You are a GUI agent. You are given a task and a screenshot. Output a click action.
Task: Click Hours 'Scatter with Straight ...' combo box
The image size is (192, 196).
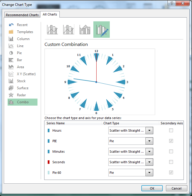tap(131, 130)
